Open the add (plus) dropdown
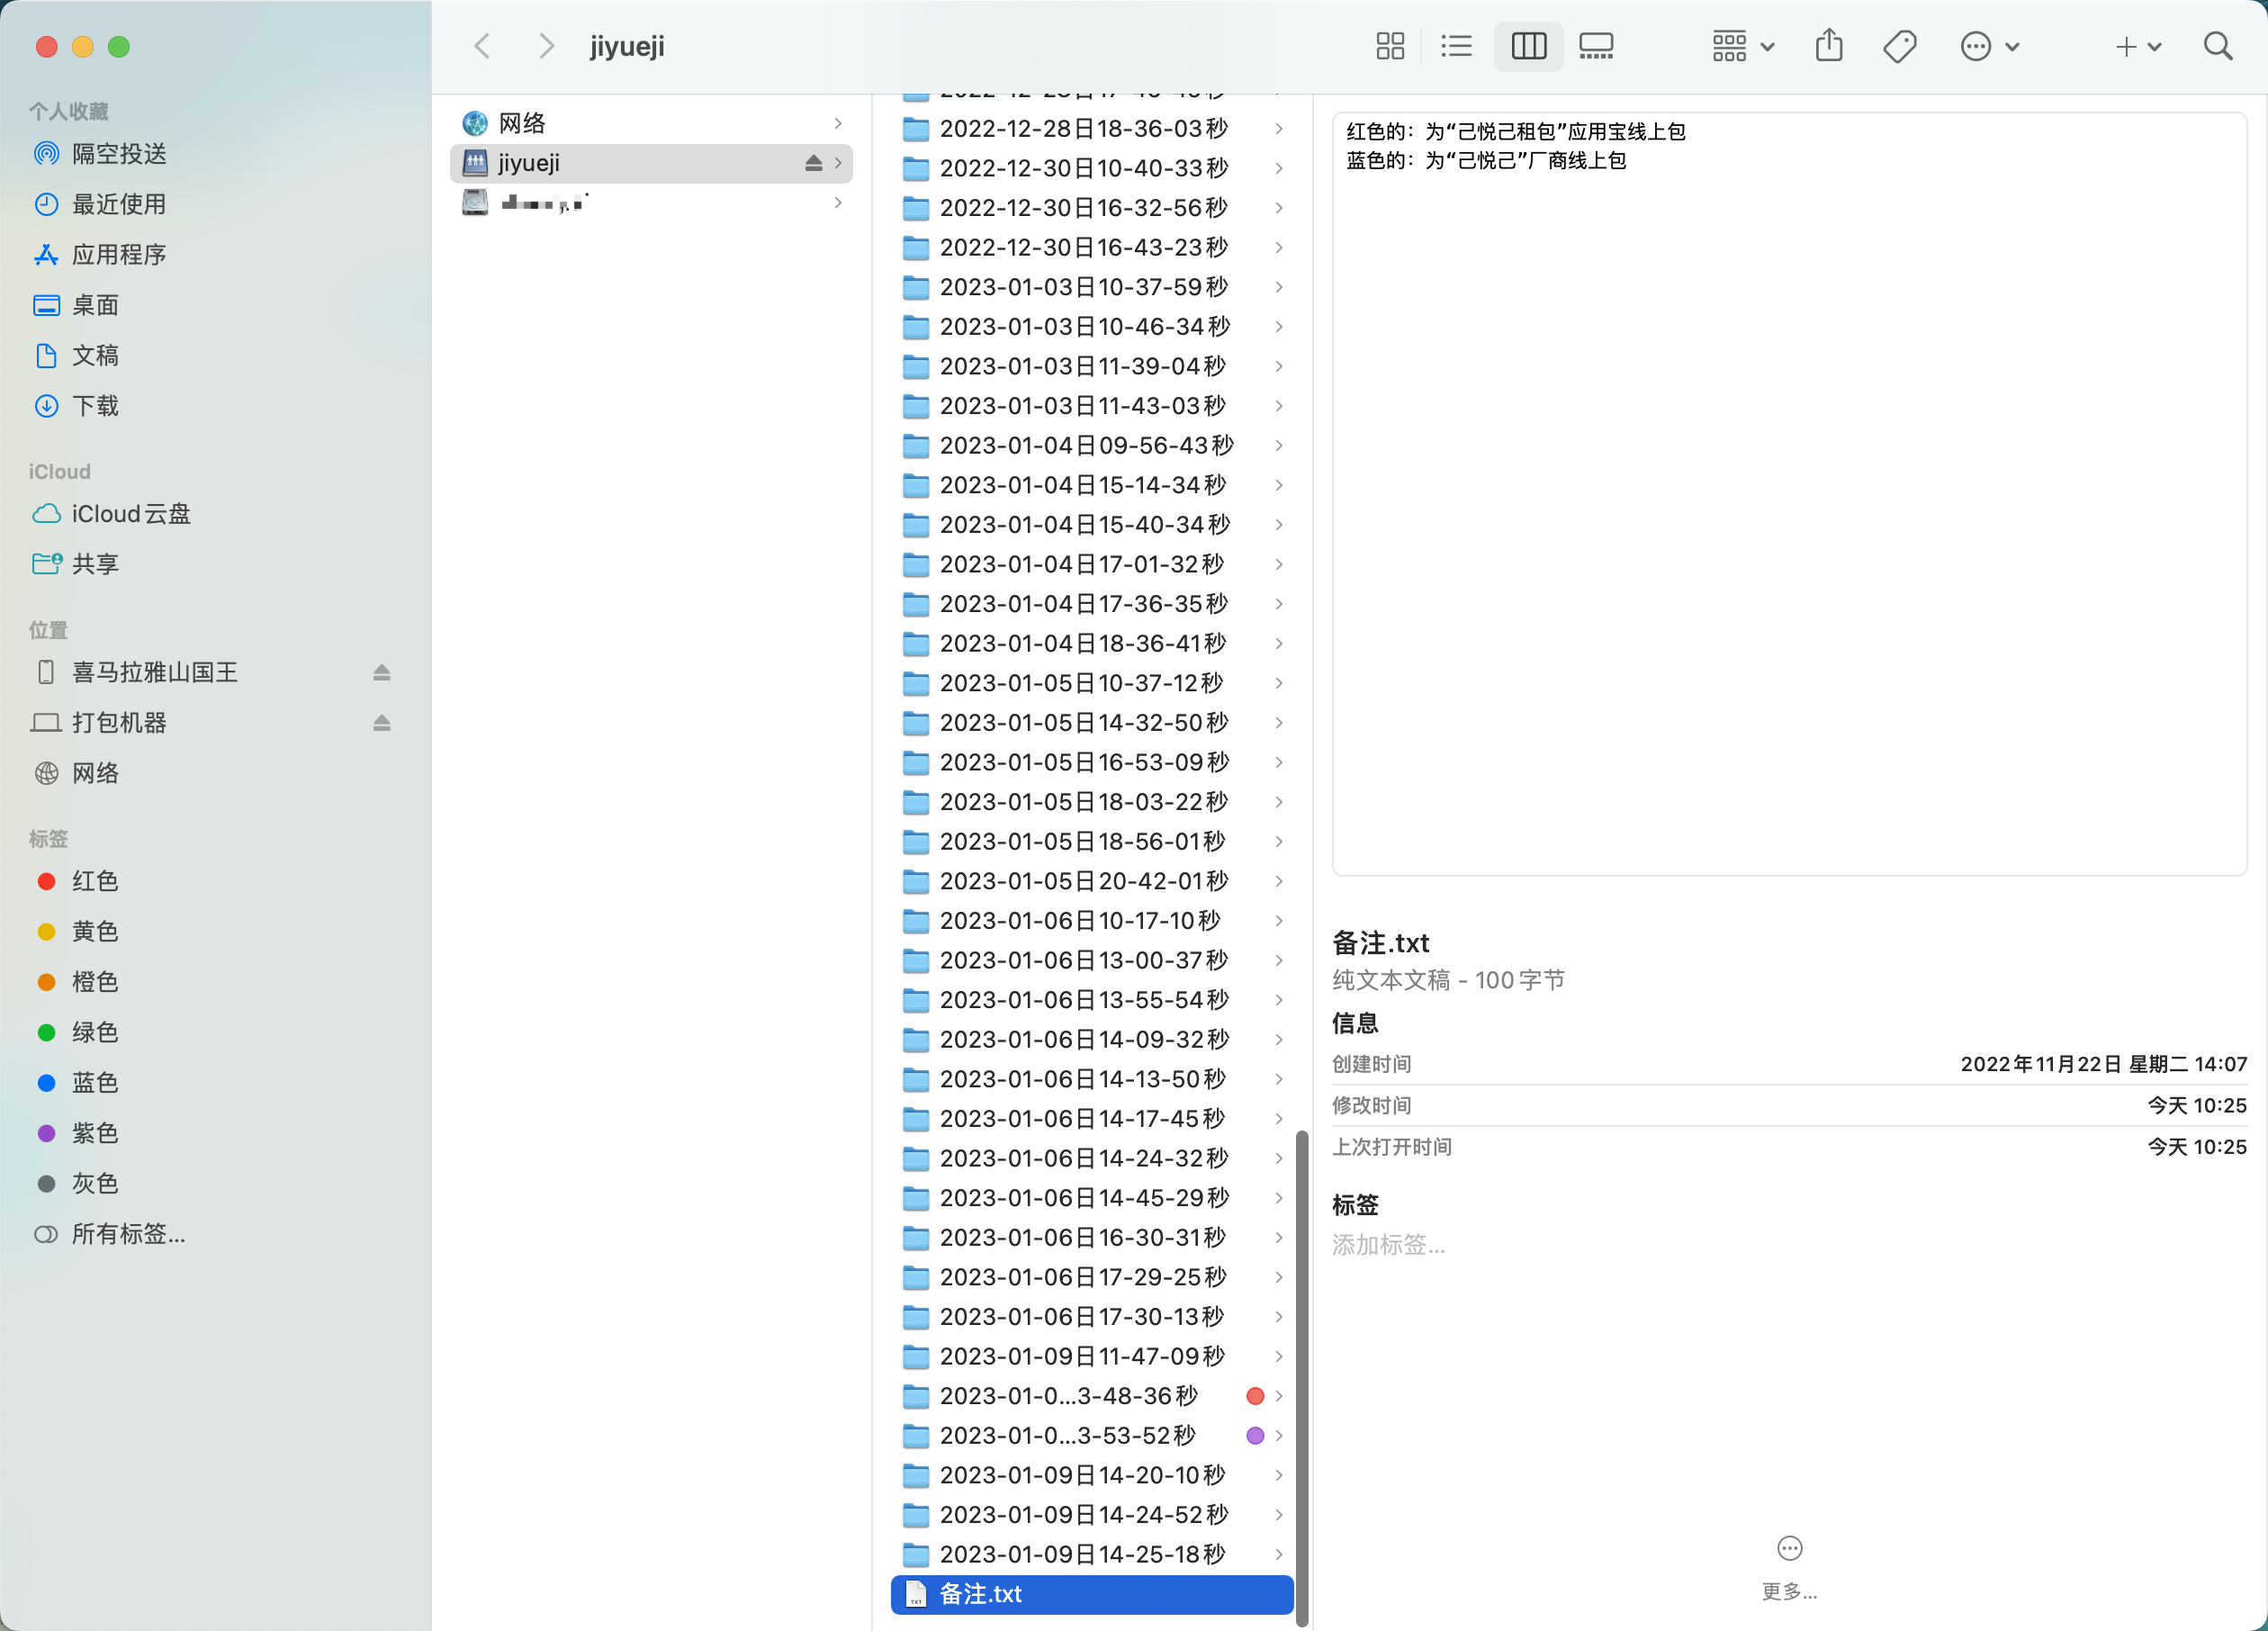The image size is (2268, 1631). (x=2138, y=46)
